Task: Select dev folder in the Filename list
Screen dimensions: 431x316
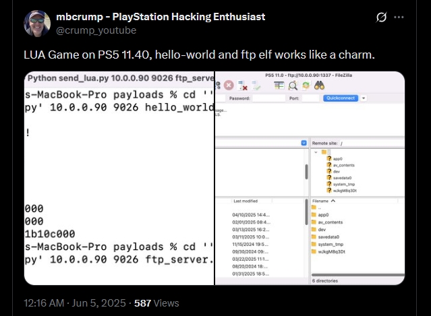Action: coord(318,230)
